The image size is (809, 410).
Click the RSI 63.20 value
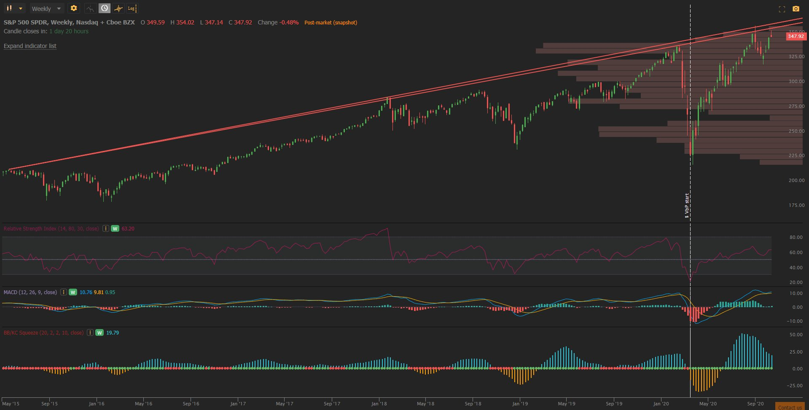pos(128,228)
